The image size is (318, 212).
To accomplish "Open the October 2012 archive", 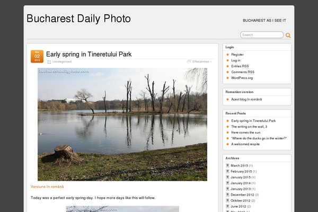I will coord(240,201).
